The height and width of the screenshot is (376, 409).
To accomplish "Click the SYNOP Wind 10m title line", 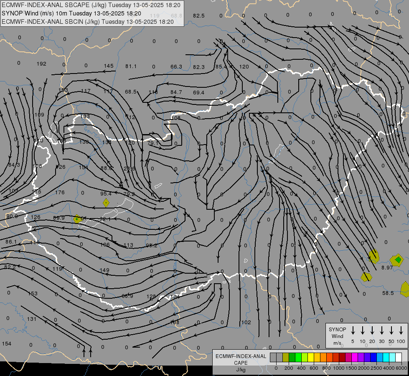I will pos(71,13).
